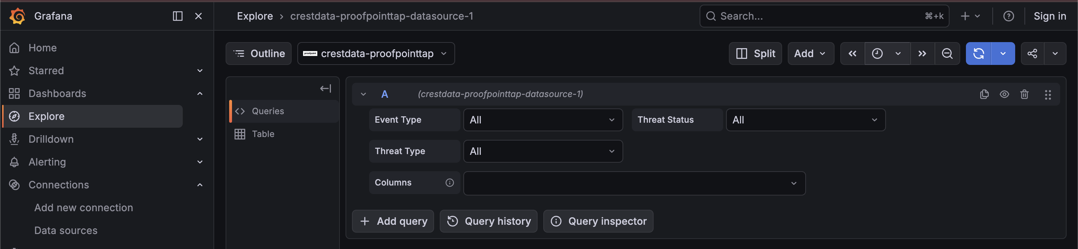
Task: Dock the navigation menu panel icon
Action: [177, 16]
